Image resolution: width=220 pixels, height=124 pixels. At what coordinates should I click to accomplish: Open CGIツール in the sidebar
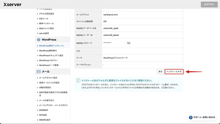tap(44, 19)
